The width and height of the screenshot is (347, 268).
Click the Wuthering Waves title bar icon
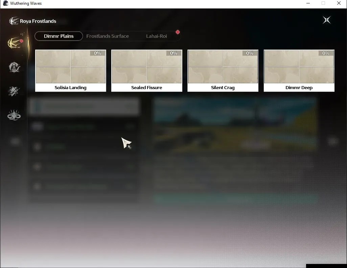click(5, 3)
